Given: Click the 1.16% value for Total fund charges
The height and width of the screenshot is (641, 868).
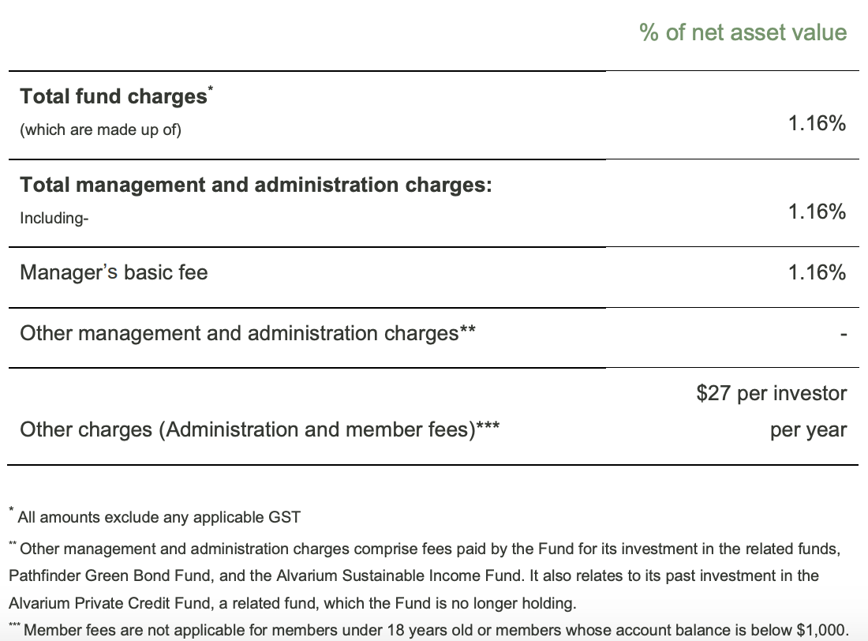Looking at the screenshot, I should [x=817, y=123].
